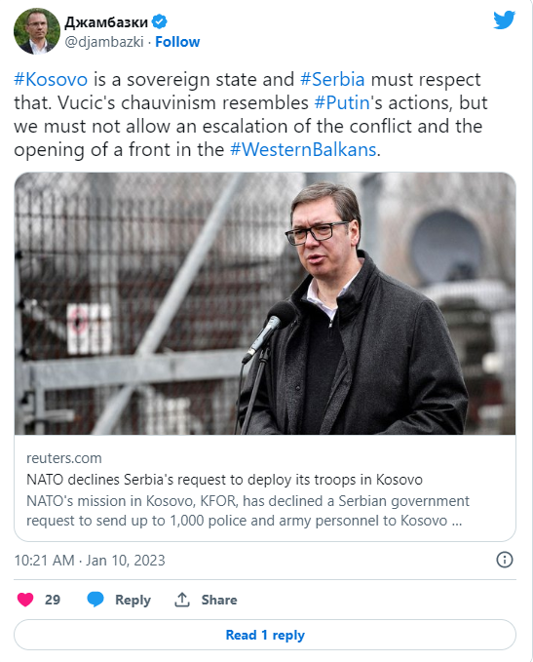Image resolution: width=533 pixels, height=662 pixels.
Task: Open the NATO declines Serbia's request headline
Action: [x=224, y=480]
